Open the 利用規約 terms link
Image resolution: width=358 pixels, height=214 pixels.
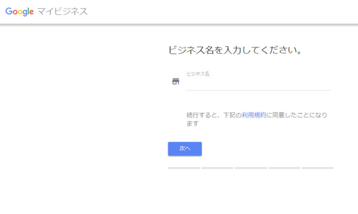pyautogui.click(x=254, y=115)
